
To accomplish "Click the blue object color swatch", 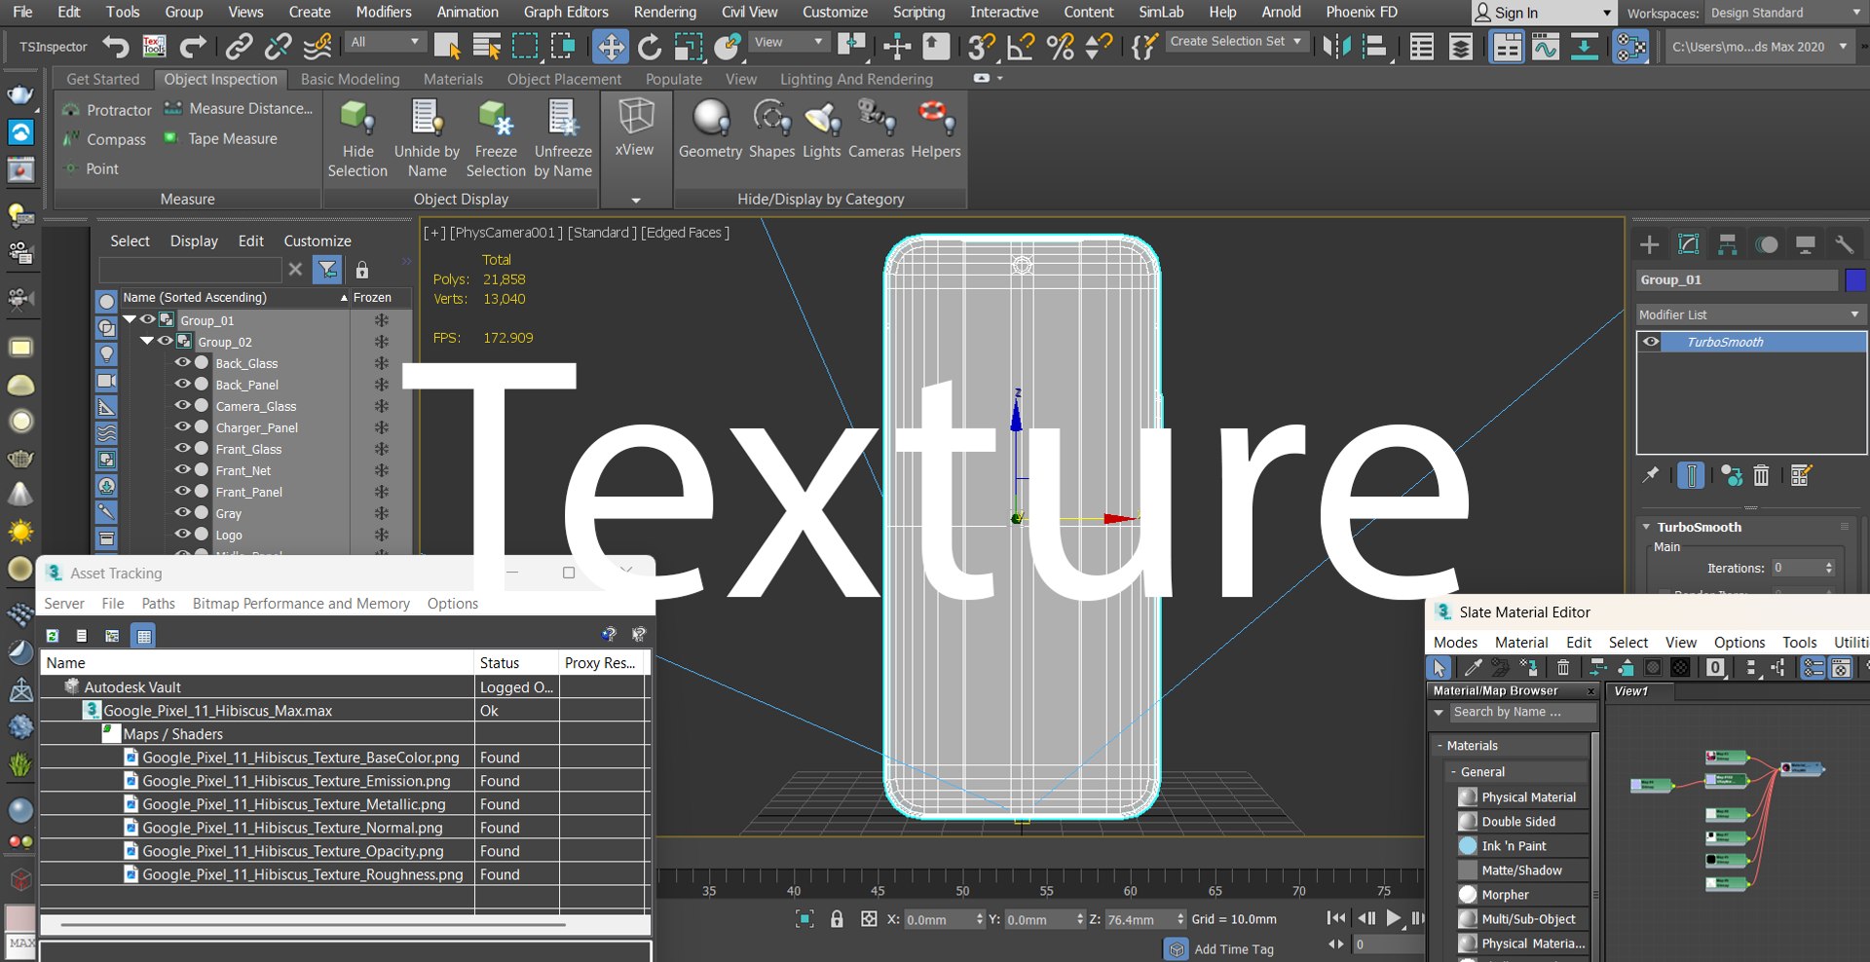I will pos(1855,279).
